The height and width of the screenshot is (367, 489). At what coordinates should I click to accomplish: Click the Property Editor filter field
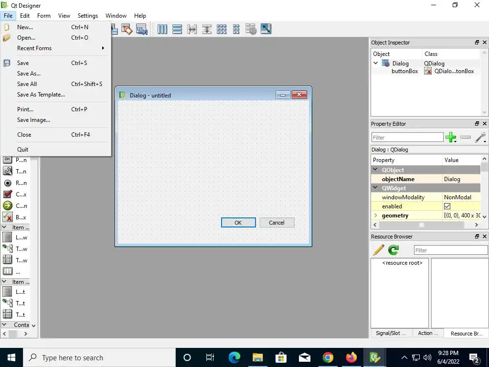(x=407, y=137)
